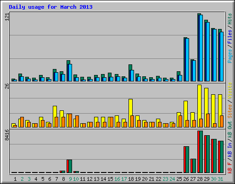
Task: Click day label 21 on x-axis
Action: click(x=151, y=179)
